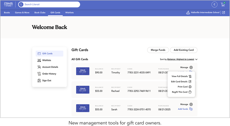
Task: Click the Account Details sidebar icon
Action: coord(39,67)
